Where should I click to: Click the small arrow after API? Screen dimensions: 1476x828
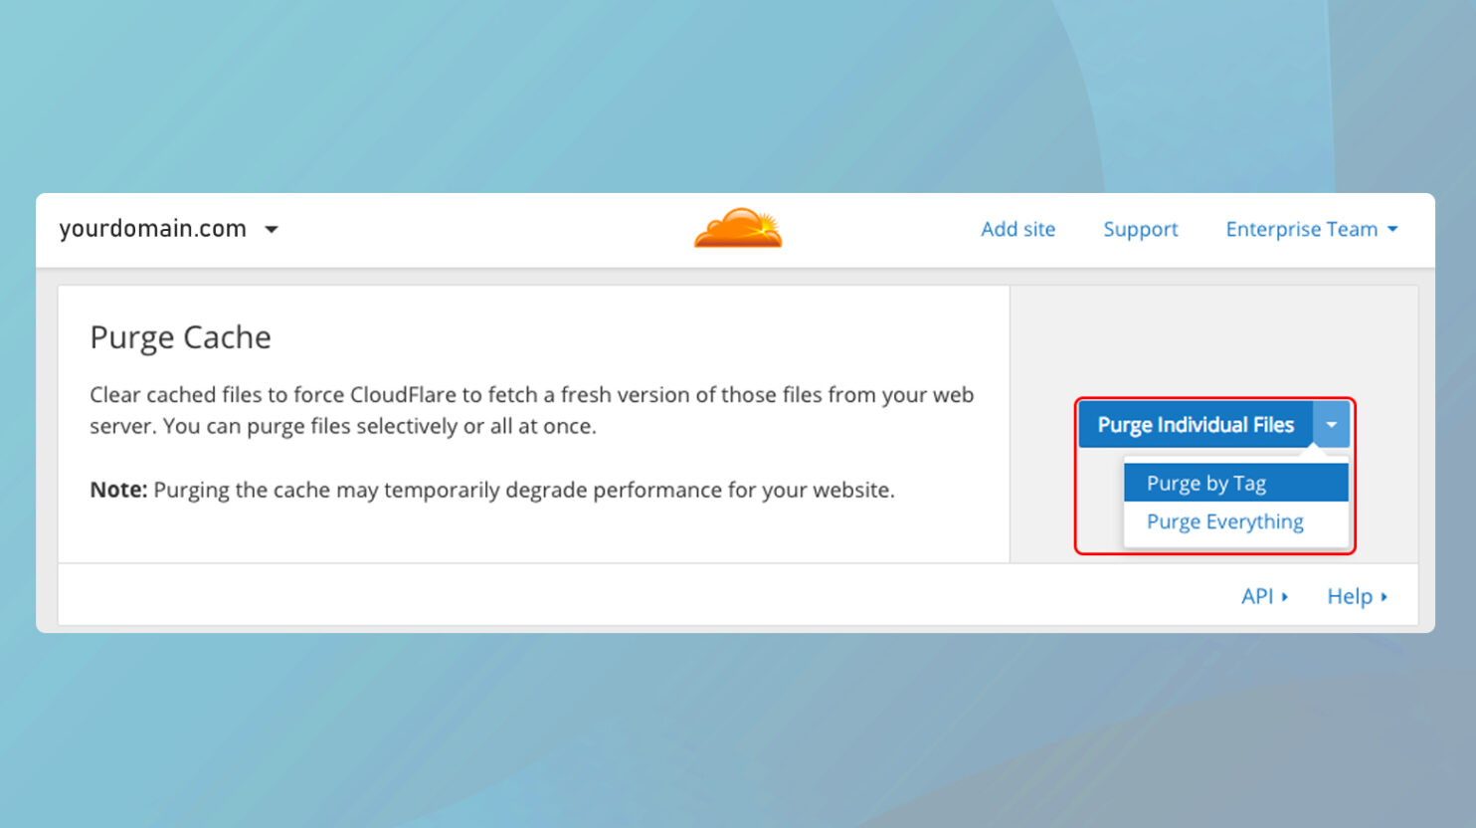coord(1285,596)
